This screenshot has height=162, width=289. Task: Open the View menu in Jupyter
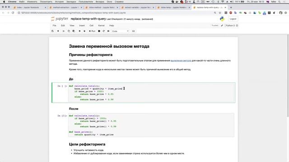click(72, 26)
